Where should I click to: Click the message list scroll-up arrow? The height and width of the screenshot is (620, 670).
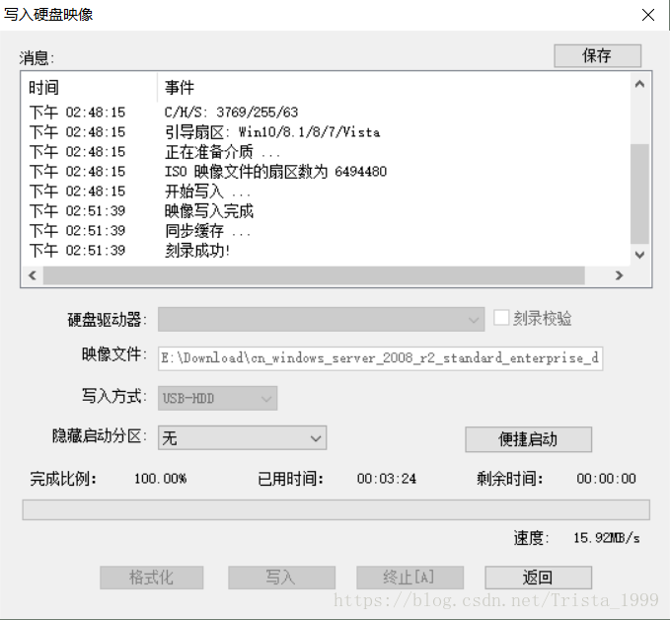(639, 84)
